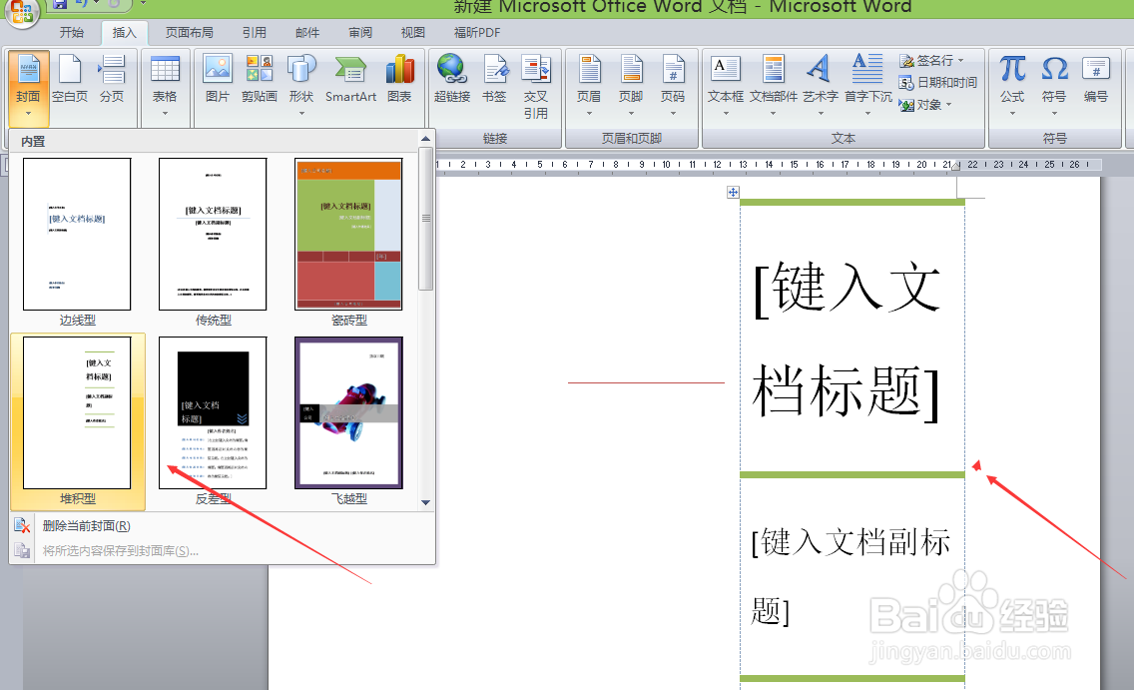Click the cover gallery scrollbar thumb

pos(426,219)
